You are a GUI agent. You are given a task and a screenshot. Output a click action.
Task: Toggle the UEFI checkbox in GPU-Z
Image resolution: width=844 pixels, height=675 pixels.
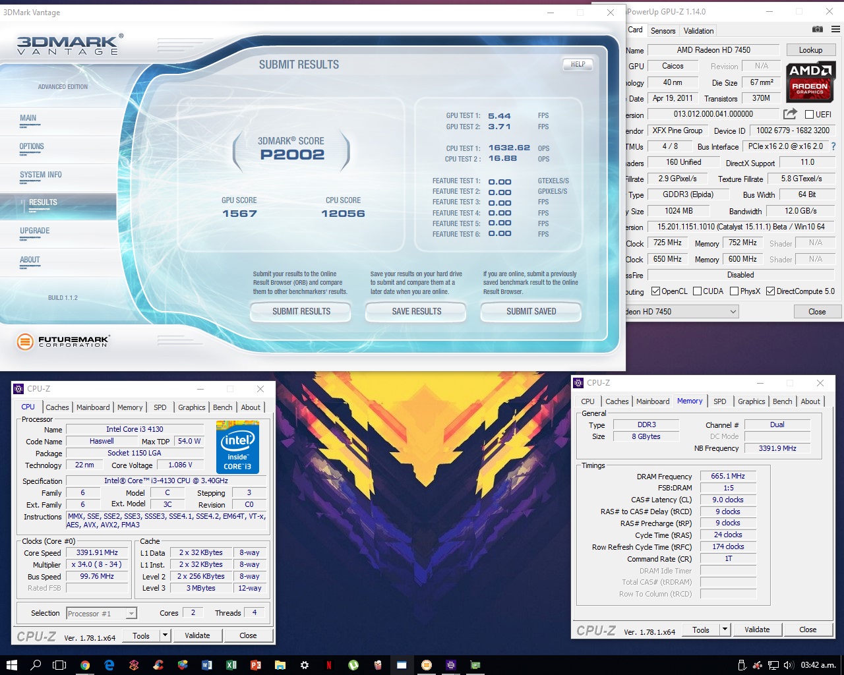(809, 114)
